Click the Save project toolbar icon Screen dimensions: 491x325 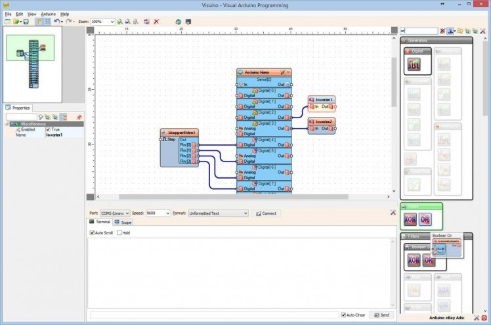pos(26,22)
